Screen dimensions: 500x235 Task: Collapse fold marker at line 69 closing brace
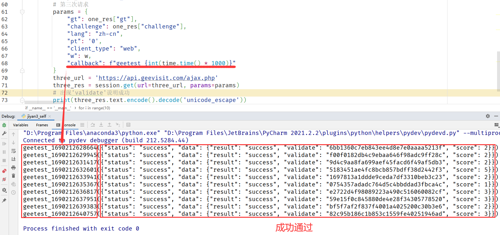[x=22, y=70]
